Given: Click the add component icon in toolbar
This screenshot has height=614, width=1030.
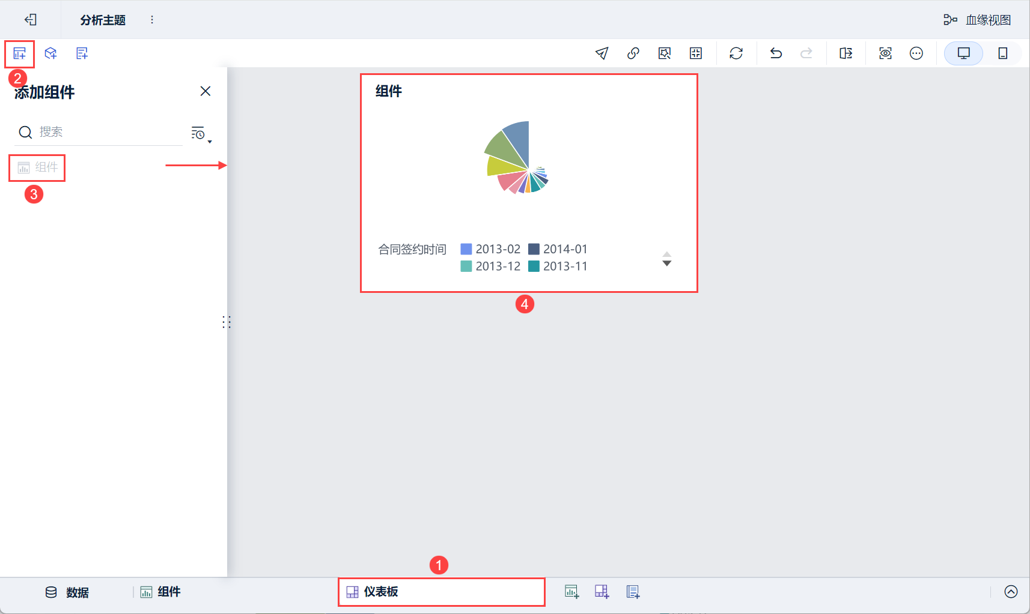Looking at the screenshot, I should (19, 53).
